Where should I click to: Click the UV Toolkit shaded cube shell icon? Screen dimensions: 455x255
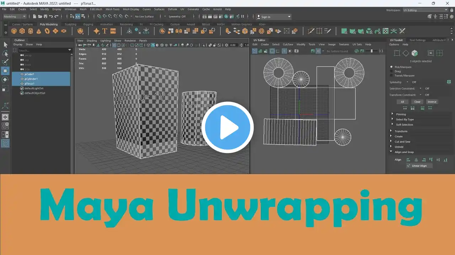(x=414, y=53)
